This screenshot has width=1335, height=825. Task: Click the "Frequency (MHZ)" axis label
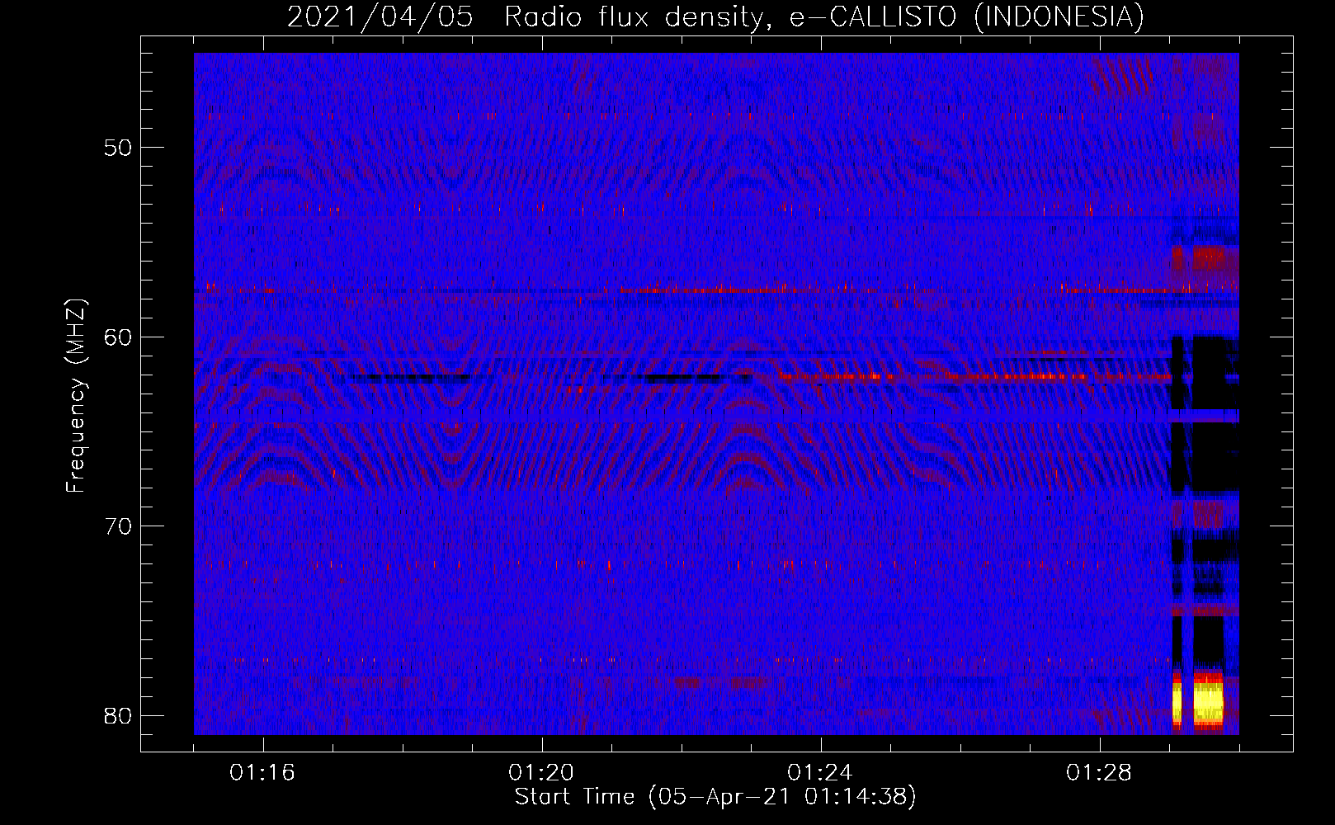(x=76, y=396)
